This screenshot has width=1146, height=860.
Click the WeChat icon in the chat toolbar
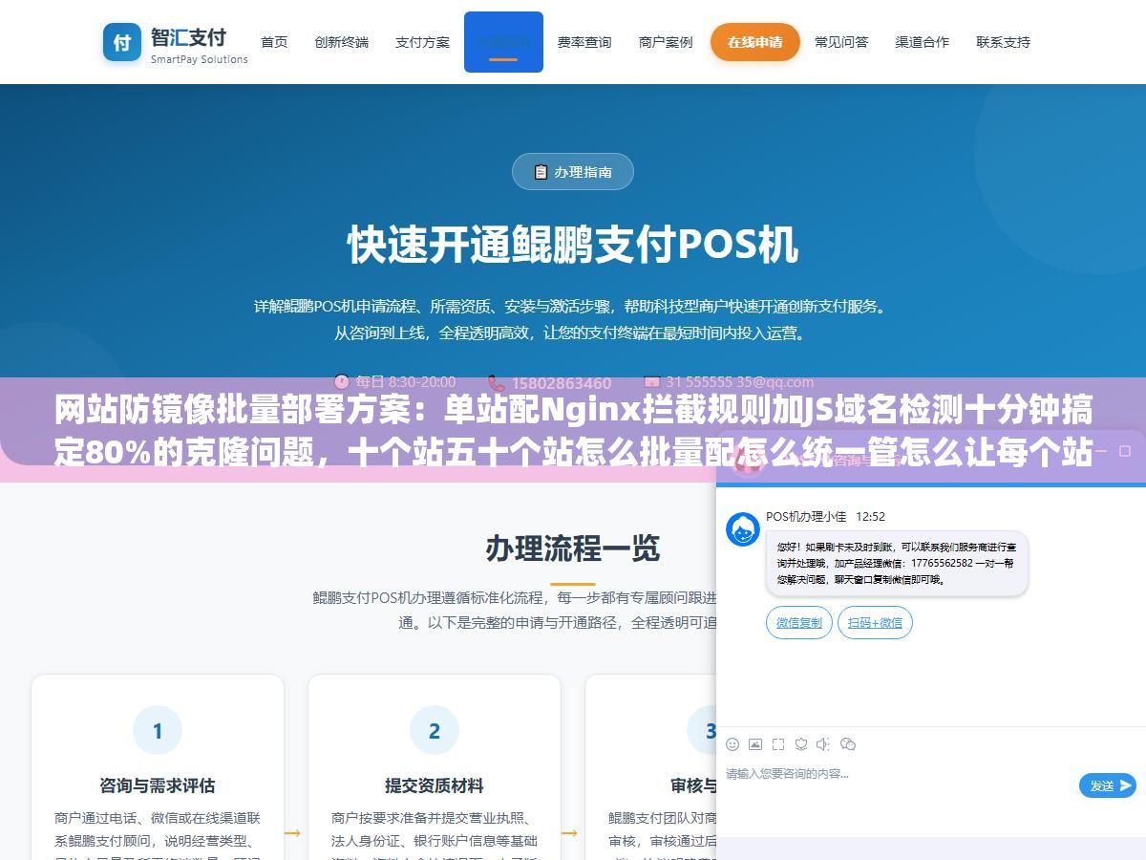(x=848, y=744)
